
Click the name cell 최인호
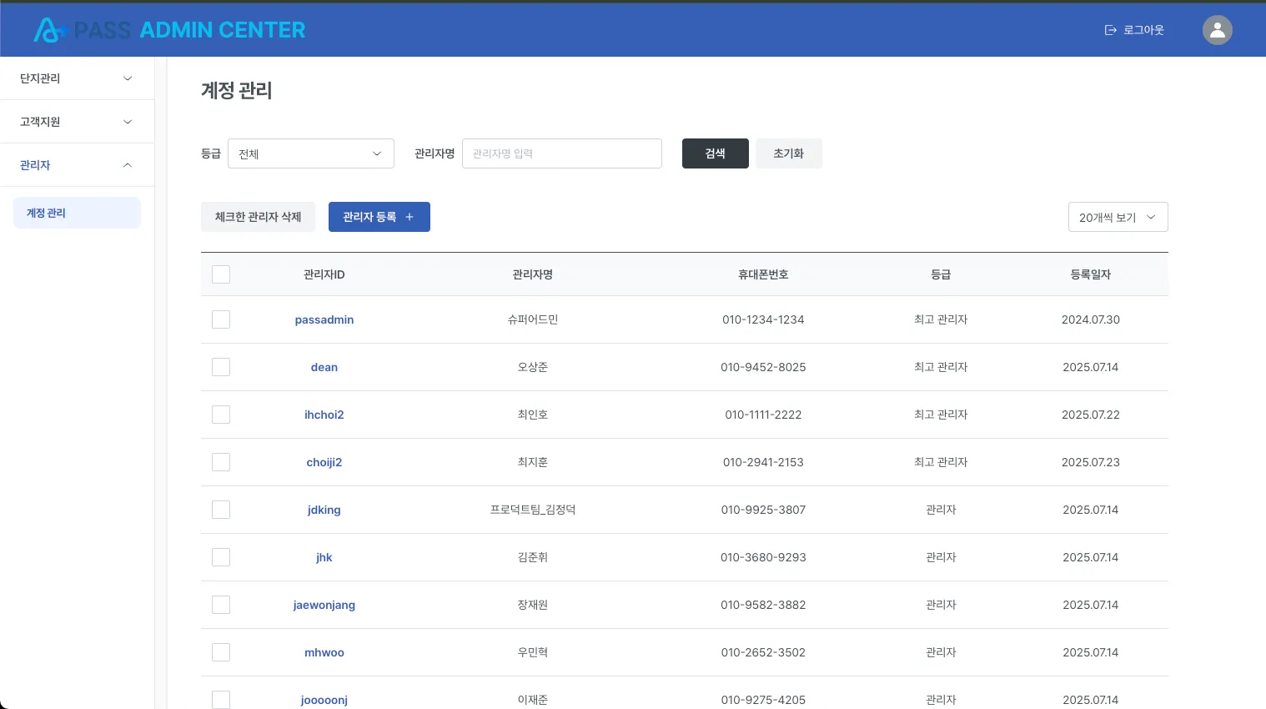click(x=533, y=415)
